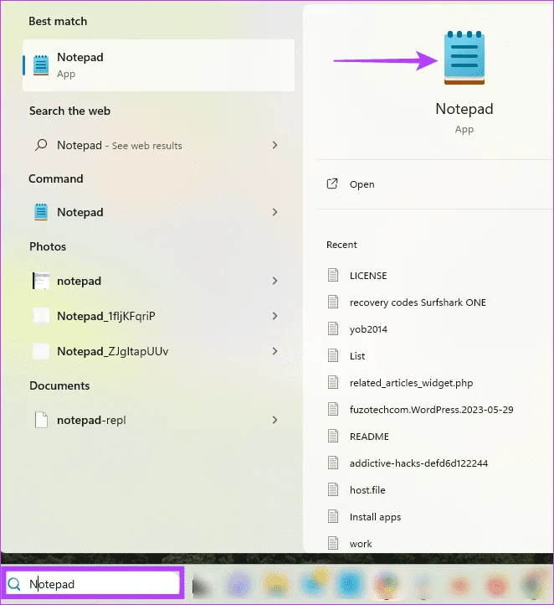Open Notepad app from Best match

[158, 65]
